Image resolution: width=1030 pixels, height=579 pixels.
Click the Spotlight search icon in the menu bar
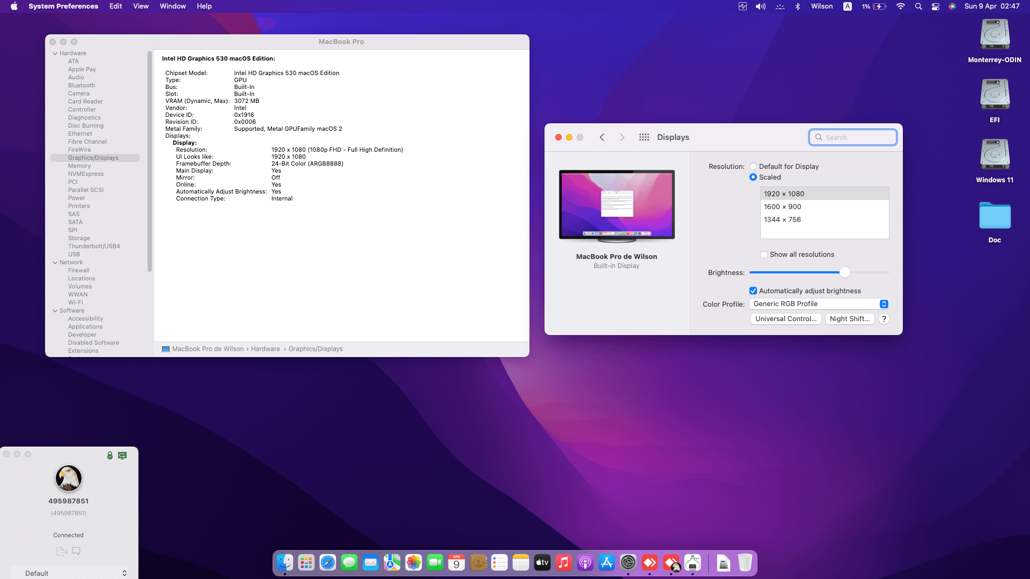tap(918, 6)
